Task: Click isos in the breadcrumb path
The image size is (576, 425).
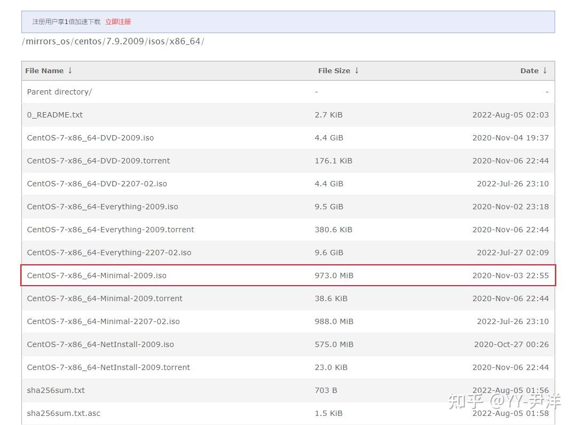Action: coord(157,42)
